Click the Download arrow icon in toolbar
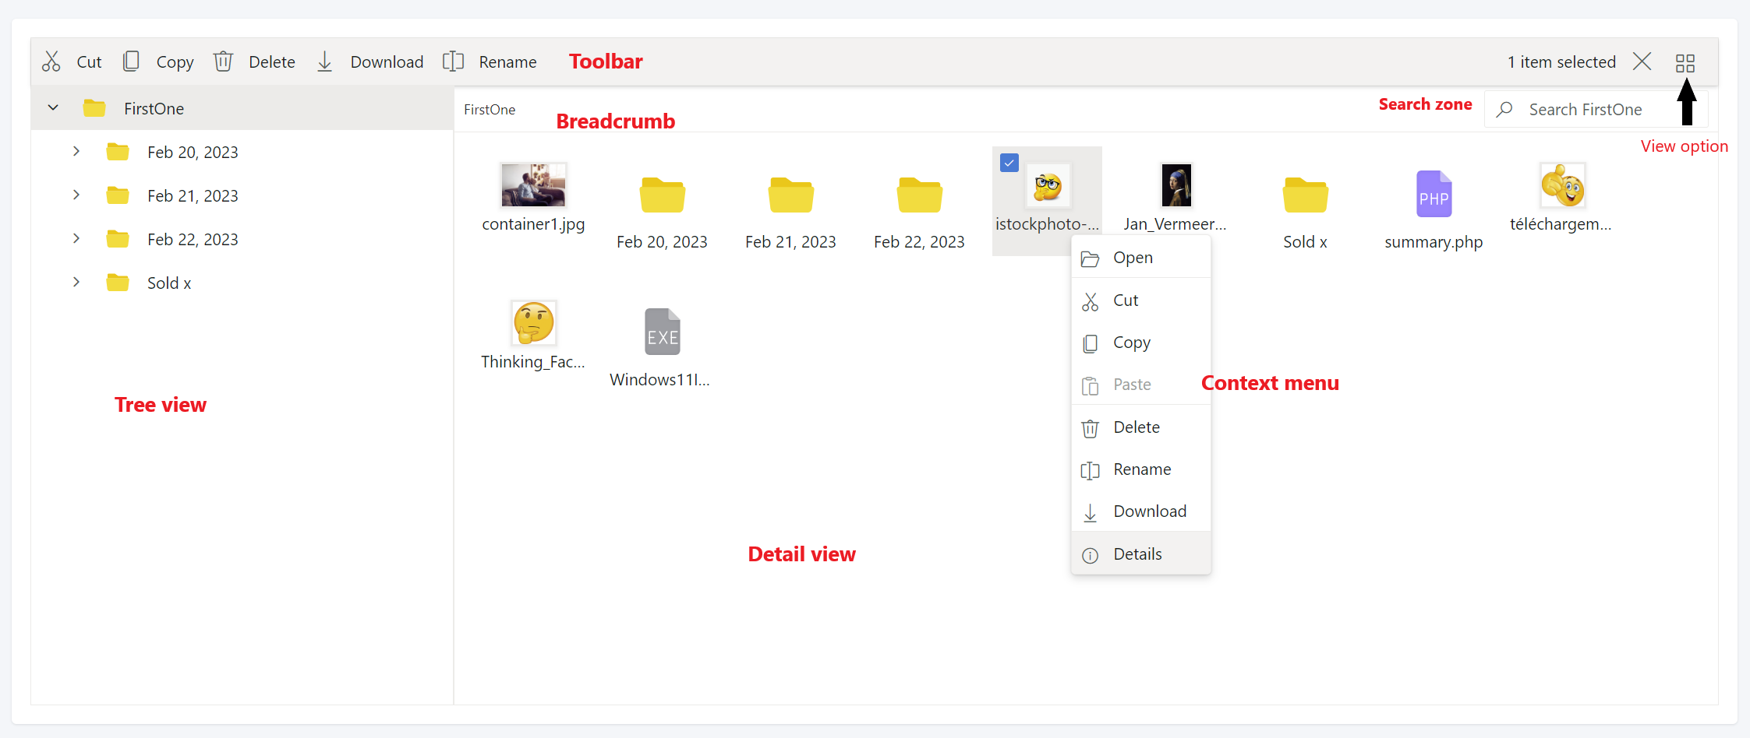Image resolution: width=1750 pixels, height=738 pixels. tap(325, 61)
